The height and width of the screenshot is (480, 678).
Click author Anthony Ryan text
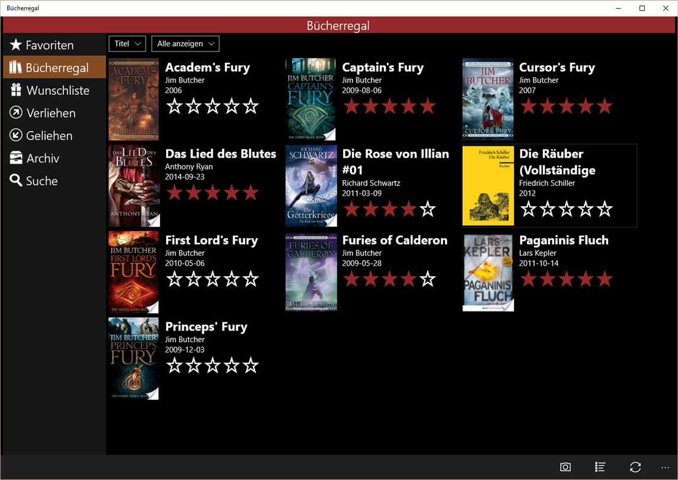(x=189, y=167)
